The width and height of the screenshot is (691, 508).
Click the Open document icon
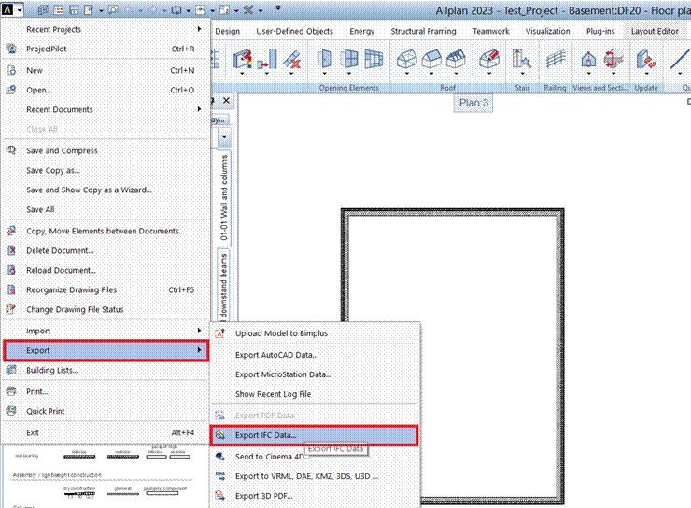(11, 90)
